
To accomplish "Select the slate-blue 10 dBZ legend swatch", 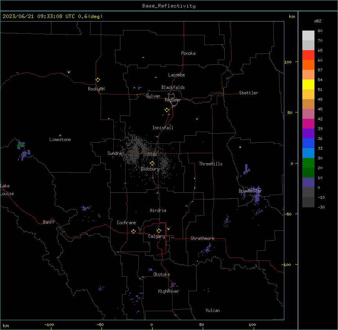I will (308, 183).
